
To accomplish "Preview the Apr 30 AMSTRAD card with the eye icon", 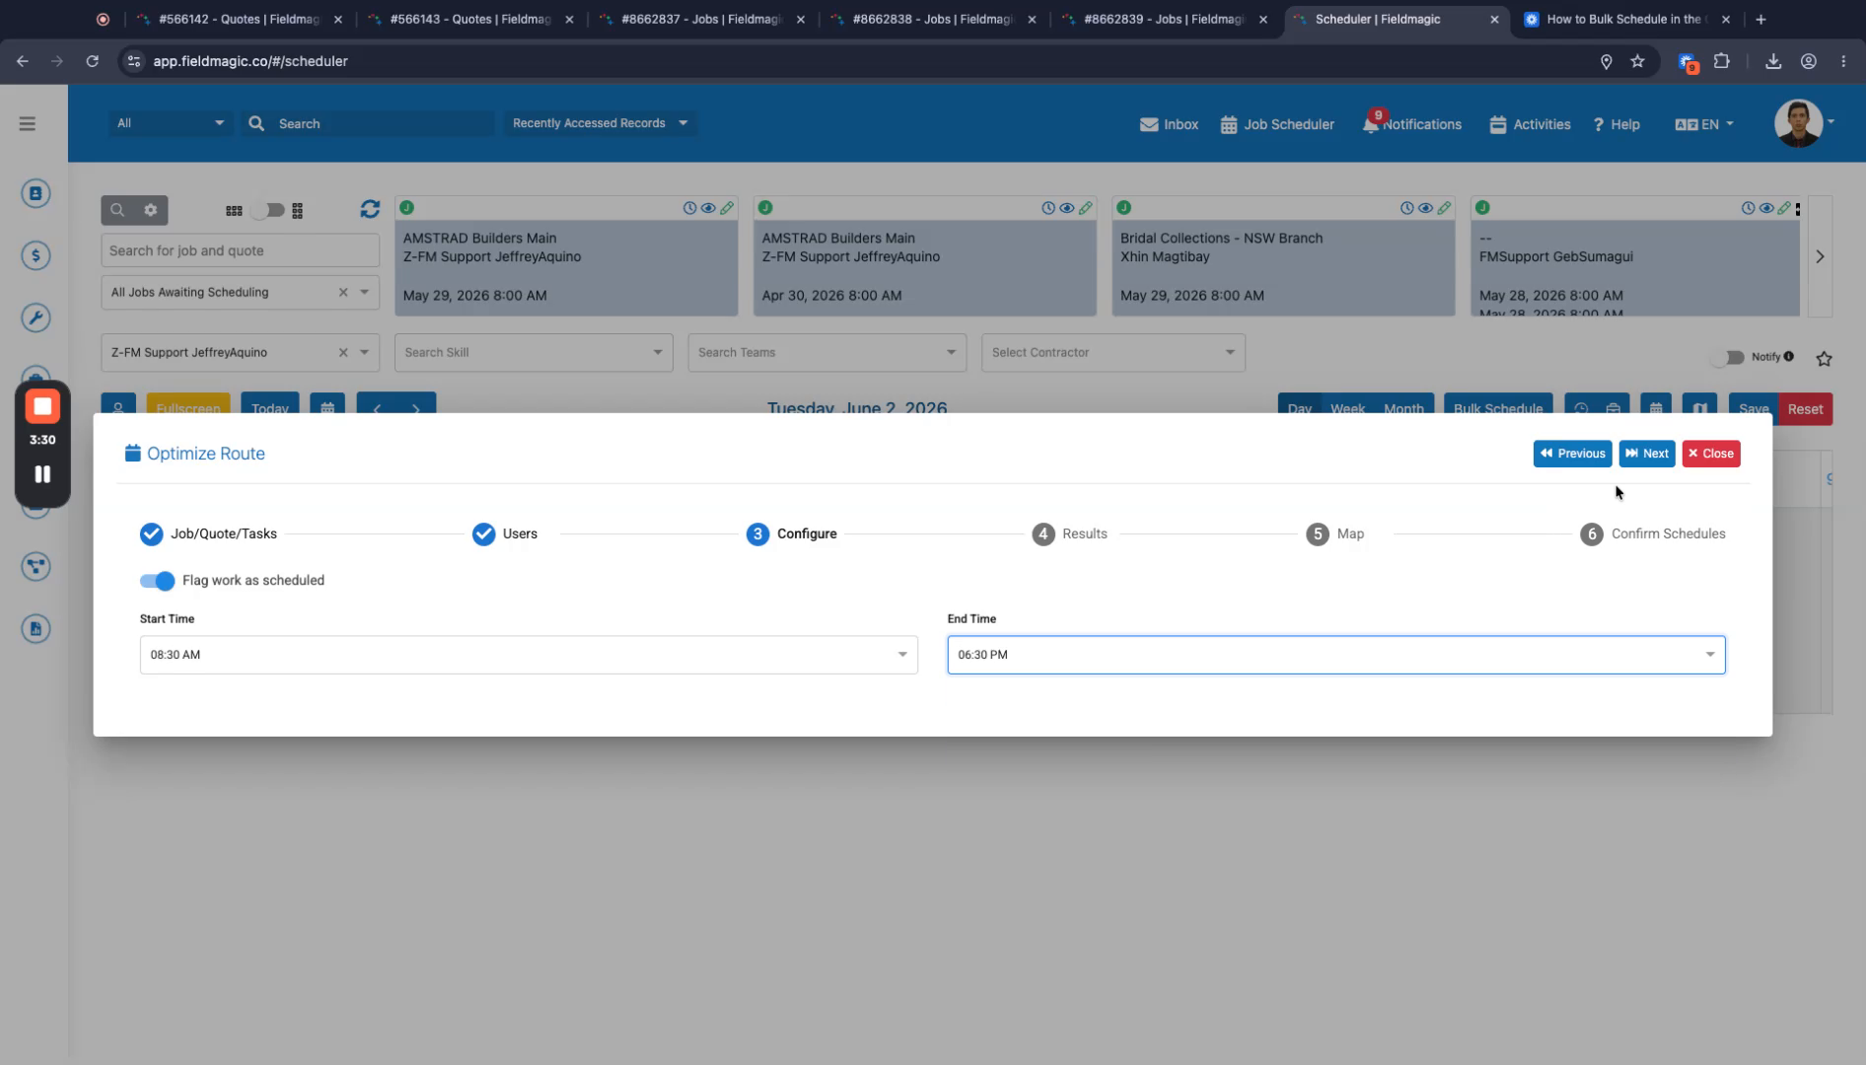I will pos(1067,208).
